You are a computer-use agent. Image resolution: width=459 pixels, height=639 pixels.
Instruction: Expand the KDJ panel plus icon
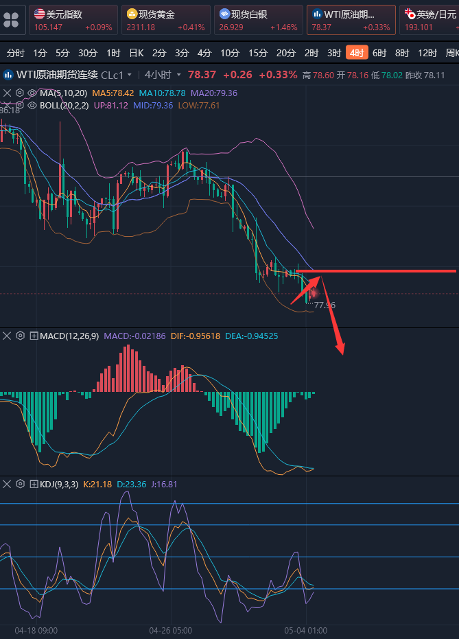(x=34, y=484)
